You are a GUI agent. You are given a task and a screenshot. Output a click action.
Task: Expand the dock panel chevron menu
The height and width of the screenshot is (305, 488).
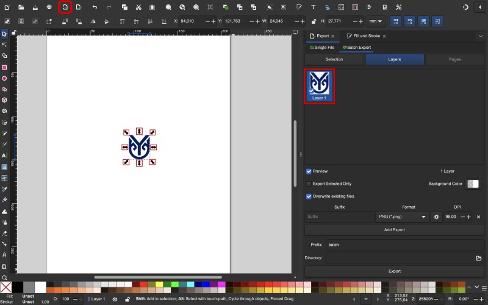(481, 36)
